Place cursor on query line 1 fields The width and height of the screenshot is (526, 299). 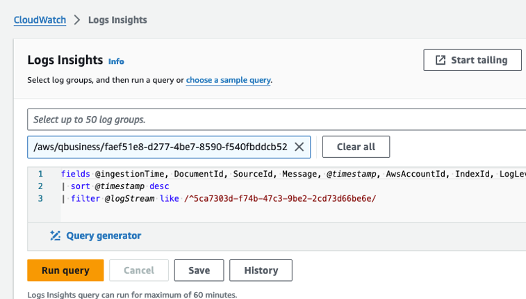[293, 174]
